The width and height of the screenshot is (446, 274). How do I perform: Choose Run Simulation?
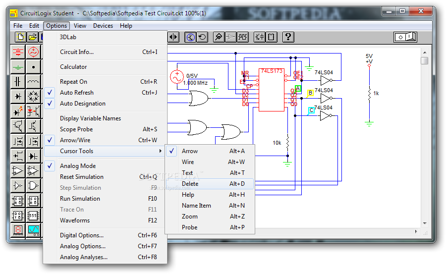(x=105, y=199)
